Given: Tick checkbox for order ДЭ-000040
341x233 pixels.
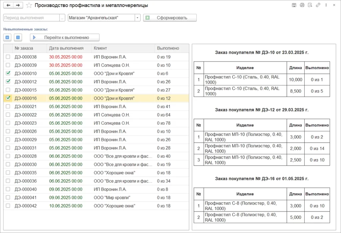Looking at the screenshot, I should point(8,189).
